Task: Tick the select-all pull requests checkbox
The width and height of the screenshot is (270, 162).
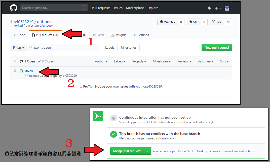Action: [x=15, y=61]
